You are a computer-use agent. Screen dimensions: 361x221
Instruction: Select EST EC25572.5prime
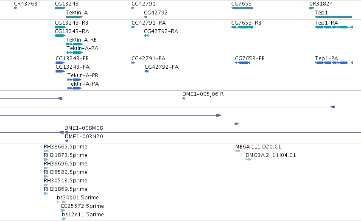pos(82,206)
